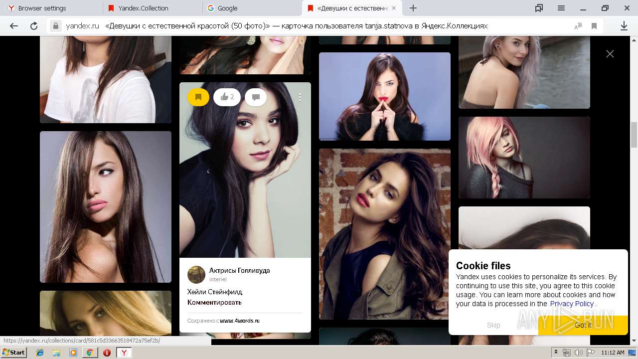The width and height of the screenshot is (638, 359).
Task: Close the active «Девушки» tab
Action: coord(394,8)
